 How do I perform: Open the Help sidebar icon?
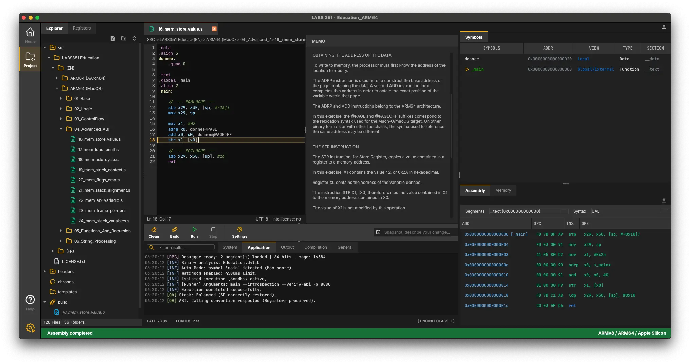30,302
